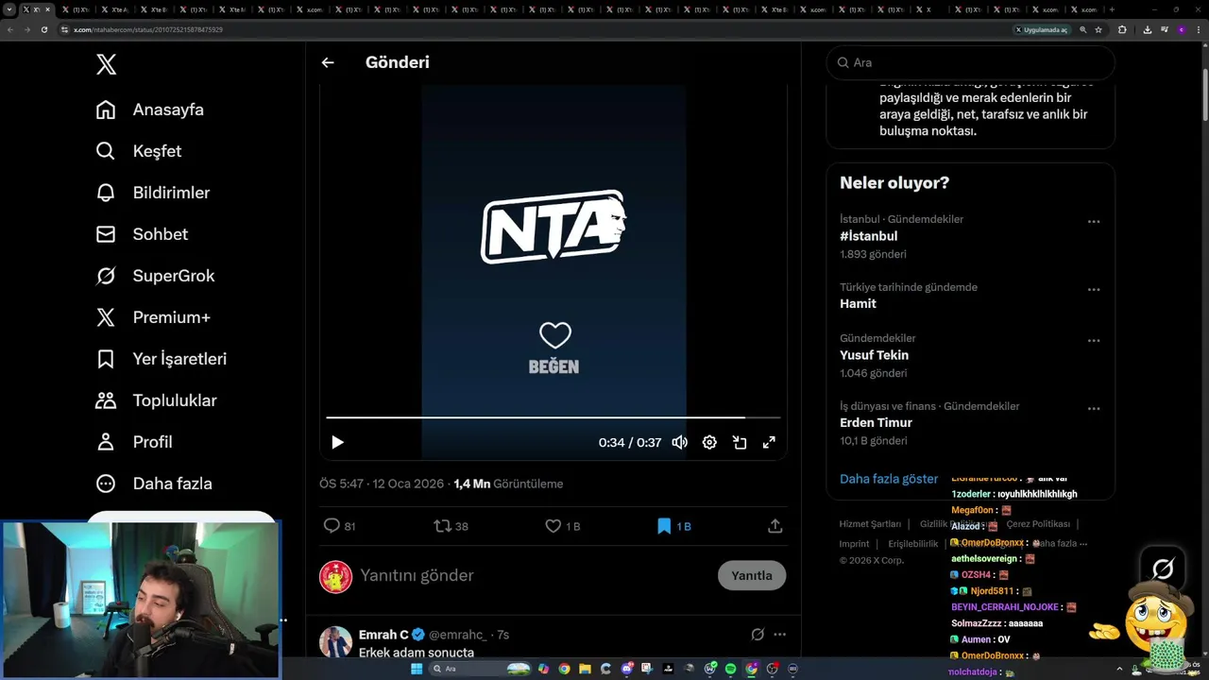Open Discord from the taskbar
Viewport: 1209px width, 680px height.
(x=627, y=669)
